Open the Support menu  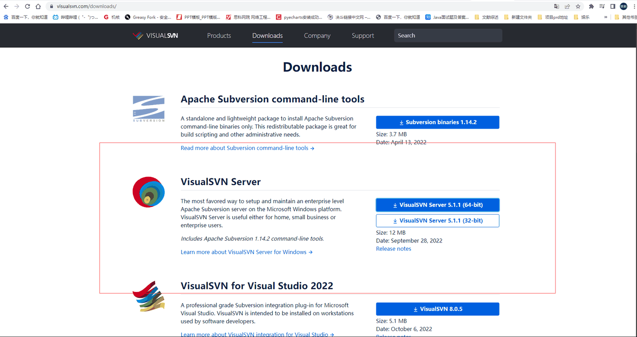363,35
